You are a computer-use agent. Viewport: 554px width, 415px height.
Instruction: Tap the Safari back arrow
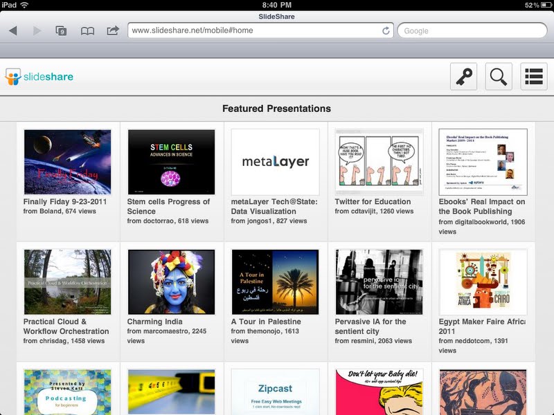[x=13, y=30]
